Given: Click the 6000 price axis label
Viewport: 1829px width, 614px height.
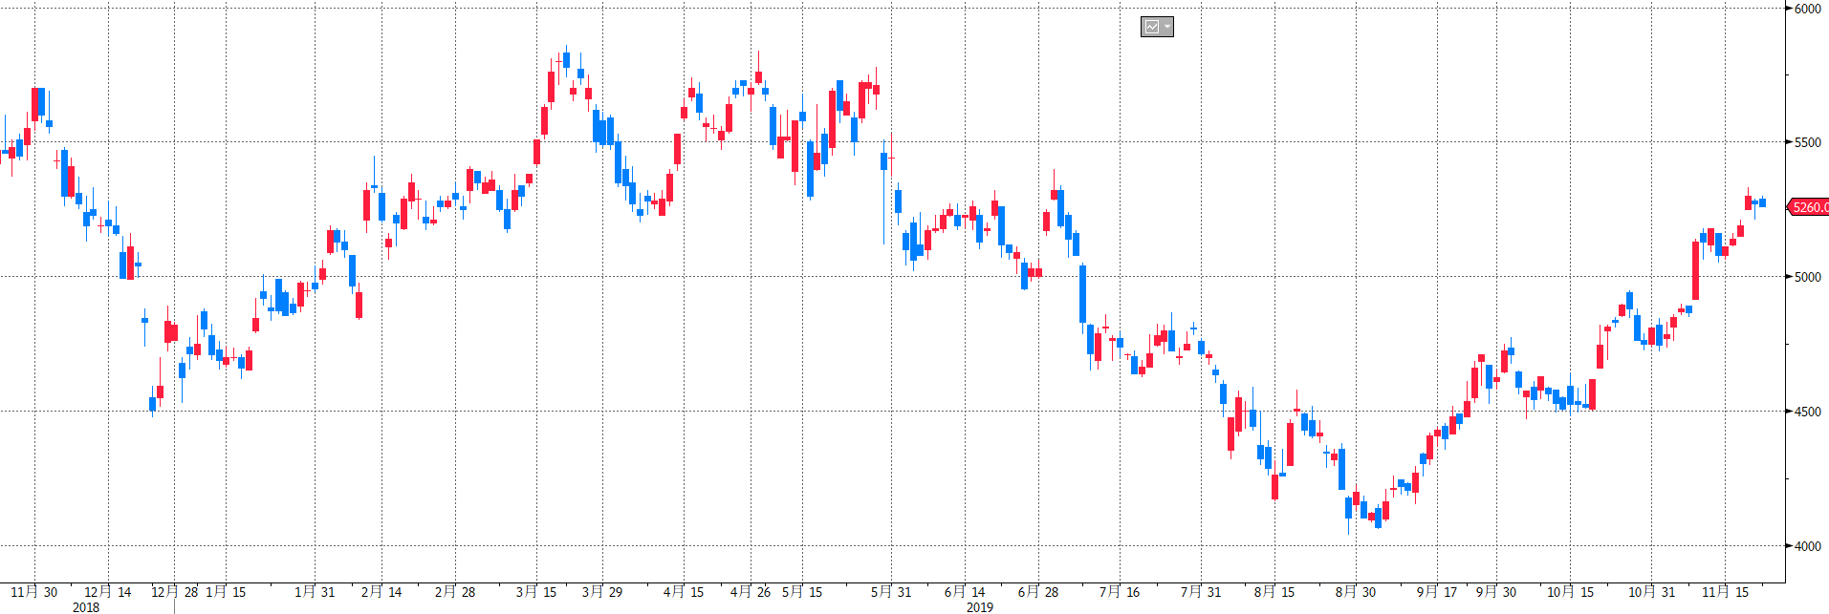Looking at the screenshot, I should click(x=1807, y=9).
